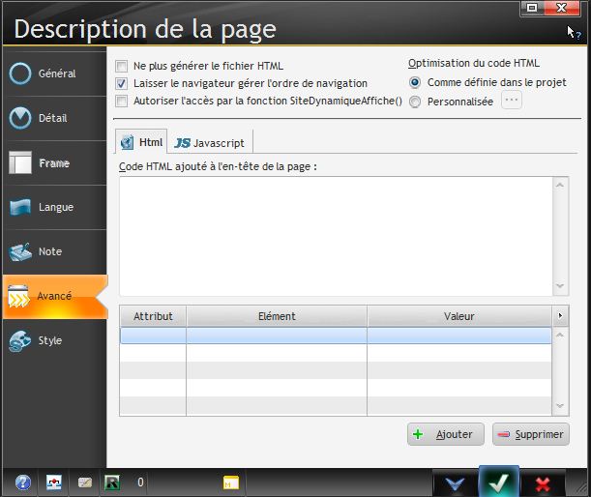The image size is (591, 497).
Task: Click the Général circle icon
Action: [20, 73]
